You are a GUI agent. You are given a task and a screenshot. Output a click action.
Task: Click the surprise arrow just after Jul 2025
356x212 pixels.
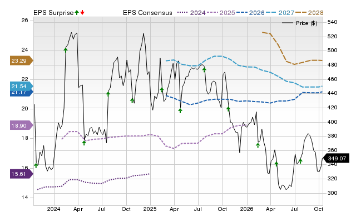click(204, 69)
